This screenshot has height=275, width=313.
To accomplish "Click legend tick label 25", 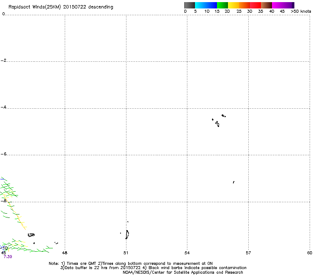I will pos(239,11).
